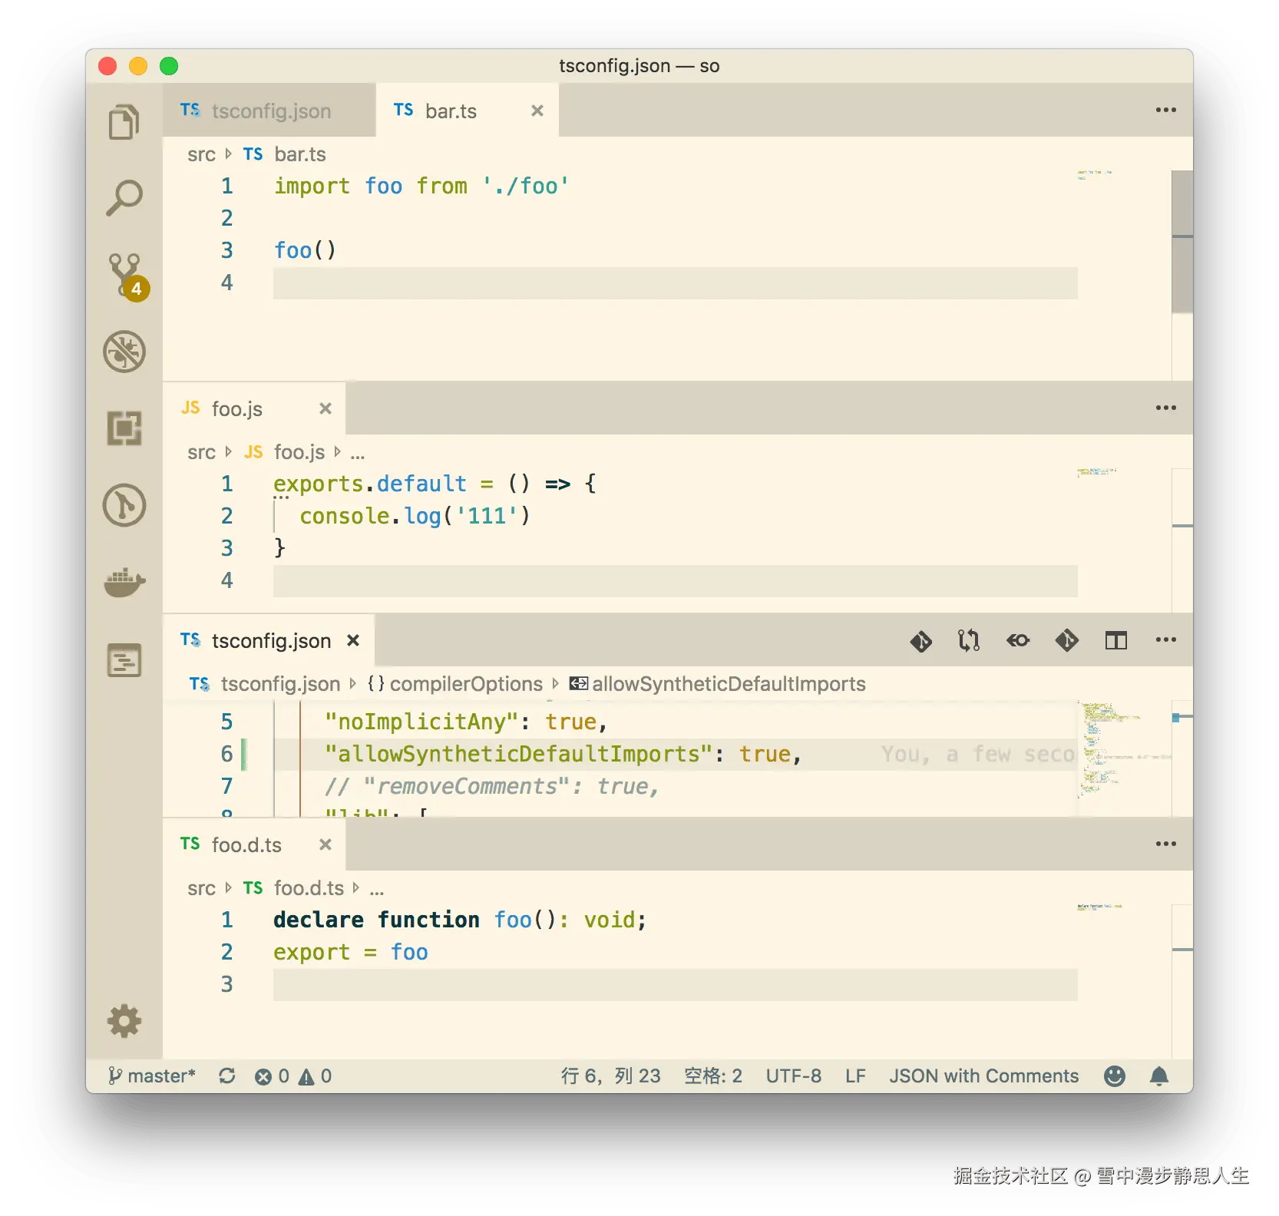Open the GitLens view in activity bar
Screen dimensions: 1279x1216
(x=124, y=505)
